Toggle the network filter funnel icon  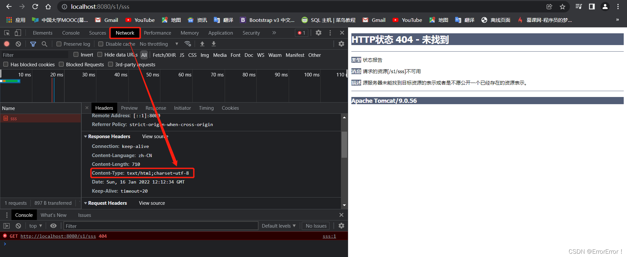pos(33,44)
